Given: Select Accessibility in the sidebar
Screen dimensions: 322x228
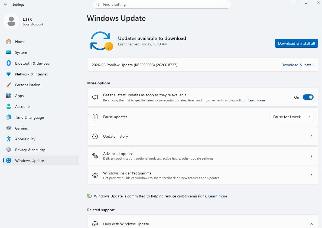Looking at the screenshot, I should [x=41, y=139].
